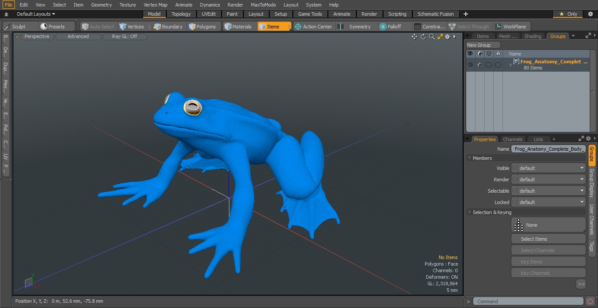Select Vertices selection mode

point(135,27)
